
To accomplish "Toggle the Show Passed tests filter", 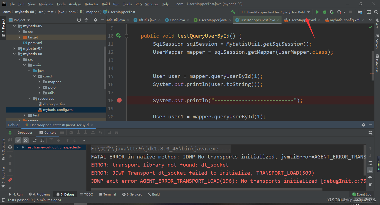I will pyautogui.click(x=18, y=140).
